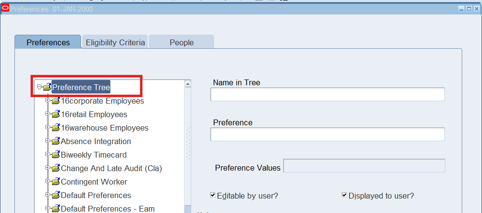Switch to the Eligibility Criteria tab
Image resolution: width=482 pixels, height=213 pixels.
tap(115, 42)
